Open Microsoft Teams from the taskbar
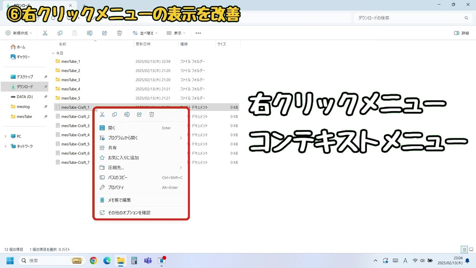The image size is (476, 268). (x=148, y=261)
